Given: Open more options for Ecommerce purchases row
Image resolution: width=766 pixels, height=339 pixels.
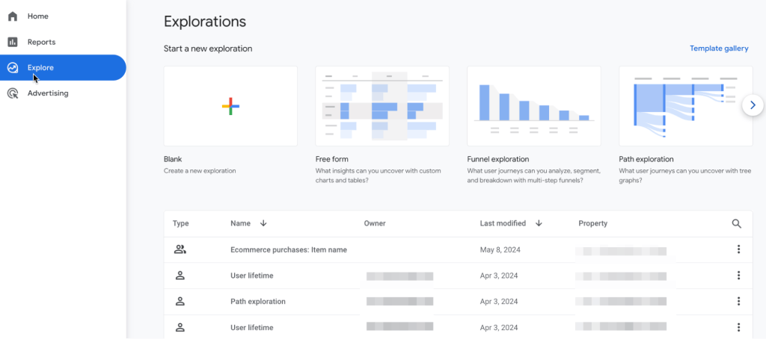Looking at the screenshot, I should (738, 249).
